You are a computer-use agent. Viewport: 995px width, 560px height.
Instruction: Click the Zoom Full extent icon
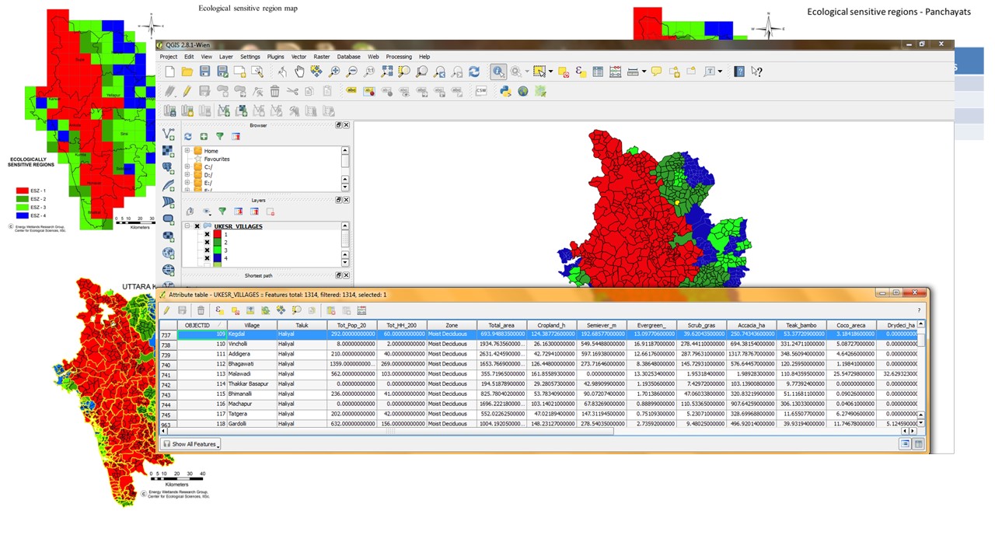(386, 72)
